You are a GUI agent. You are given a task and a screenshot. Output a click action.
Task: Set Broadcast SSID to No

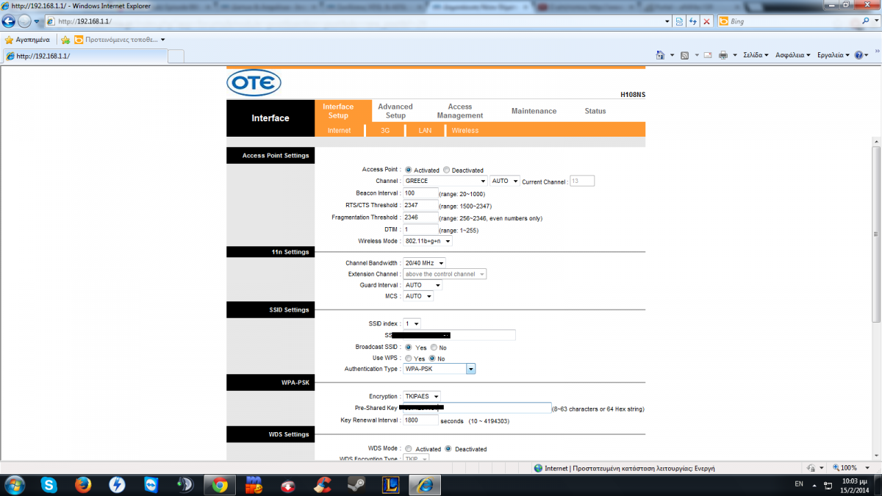click(x=434, y=348)
